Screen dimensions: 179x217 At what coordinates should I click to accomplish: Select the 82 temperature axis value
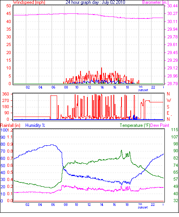click(x=176, y=158)
